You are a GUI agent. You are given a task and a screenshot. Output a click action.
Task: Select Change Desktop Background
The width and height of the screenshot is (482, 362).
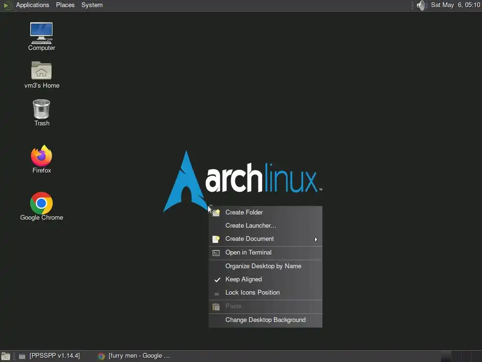point(265,320)
